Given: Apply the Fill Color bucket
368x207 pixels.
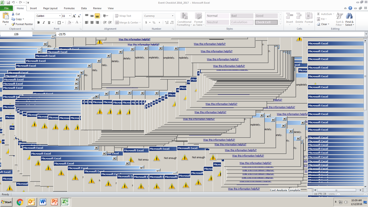Looking at the screenshot, I should [69, 22].
